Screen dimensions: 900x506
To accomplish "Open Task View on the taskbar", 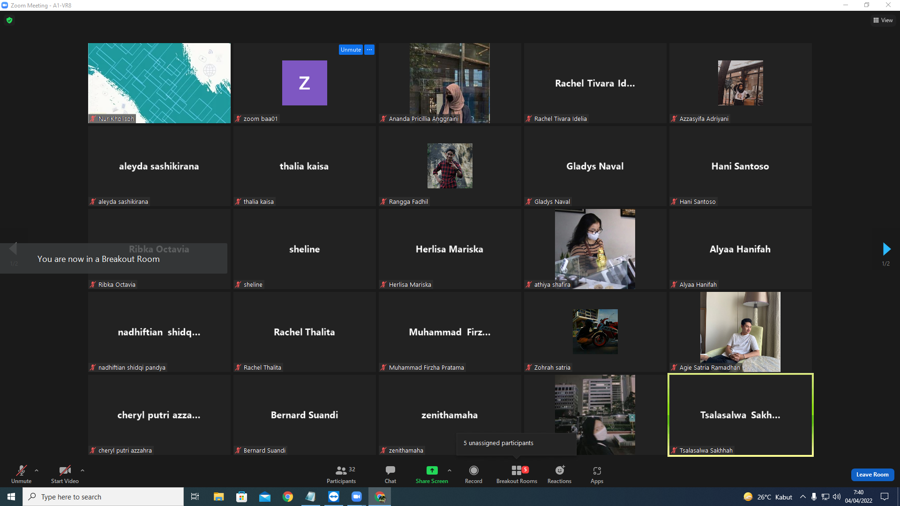I will (x=195, y=497).
